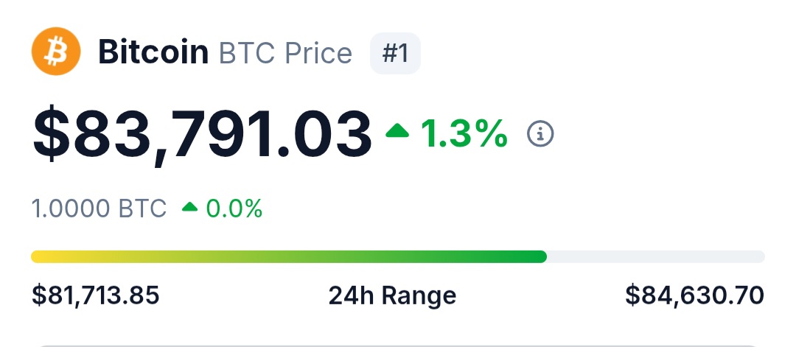The width and height of the screenshot is (796, 347).
Task: Select the 24h high price $84,630.70
Action: pos(694,295)
